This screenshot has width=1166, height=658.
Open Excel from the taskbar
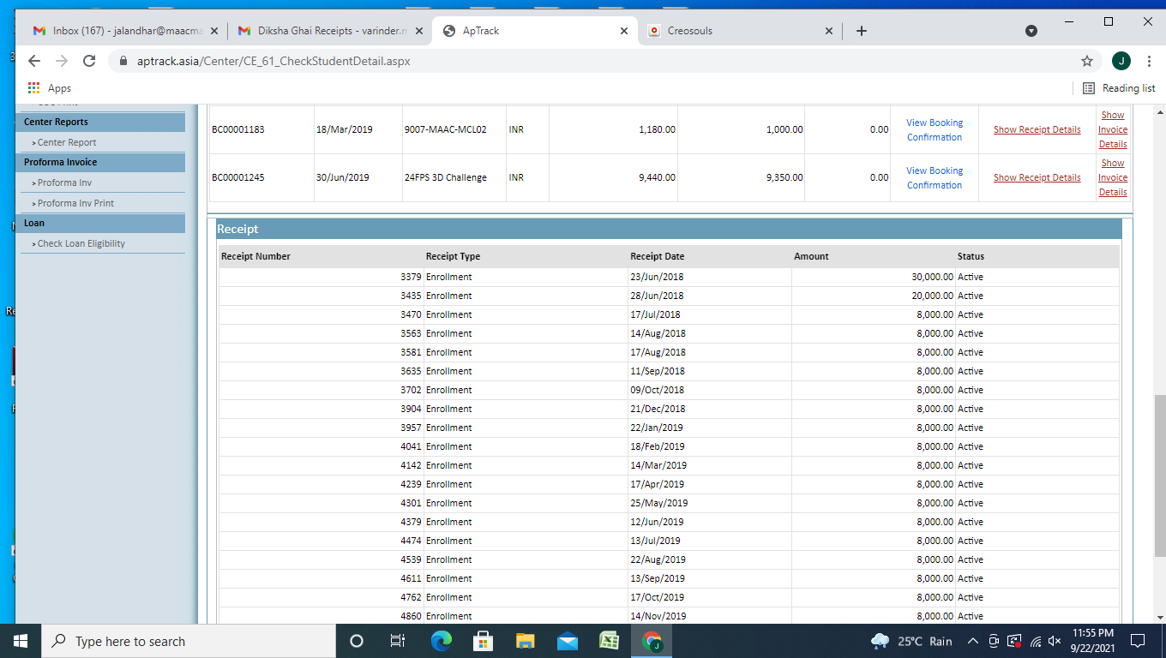pyautogui.click(x=609, y=641)
